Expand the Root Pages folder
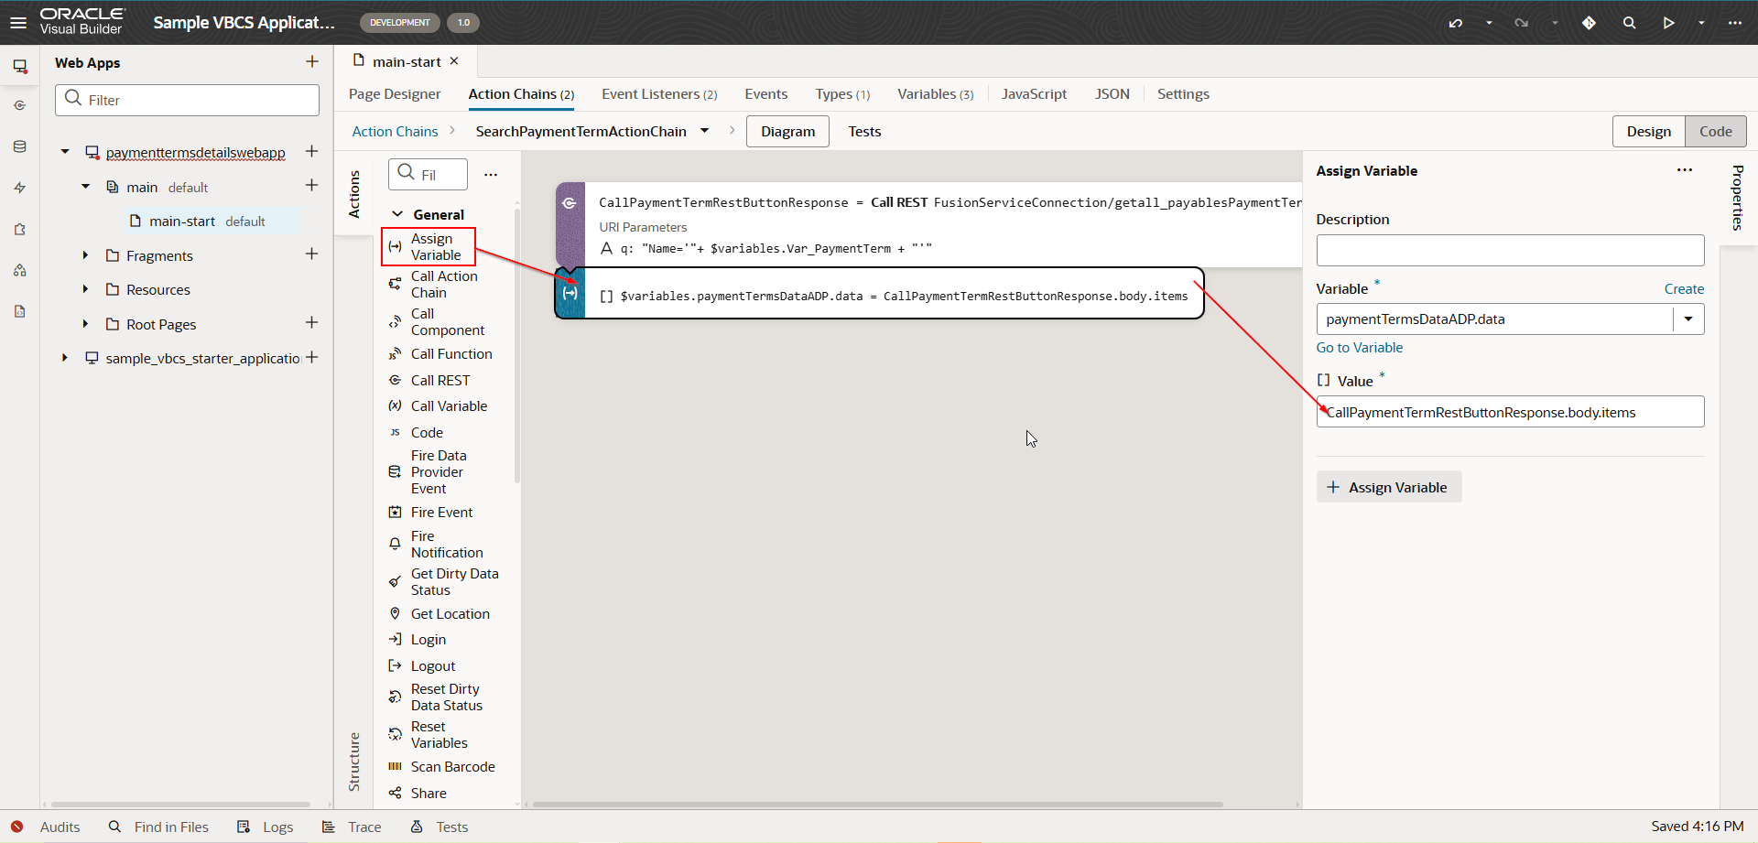The image size is (1758, 843). (86, 324)
